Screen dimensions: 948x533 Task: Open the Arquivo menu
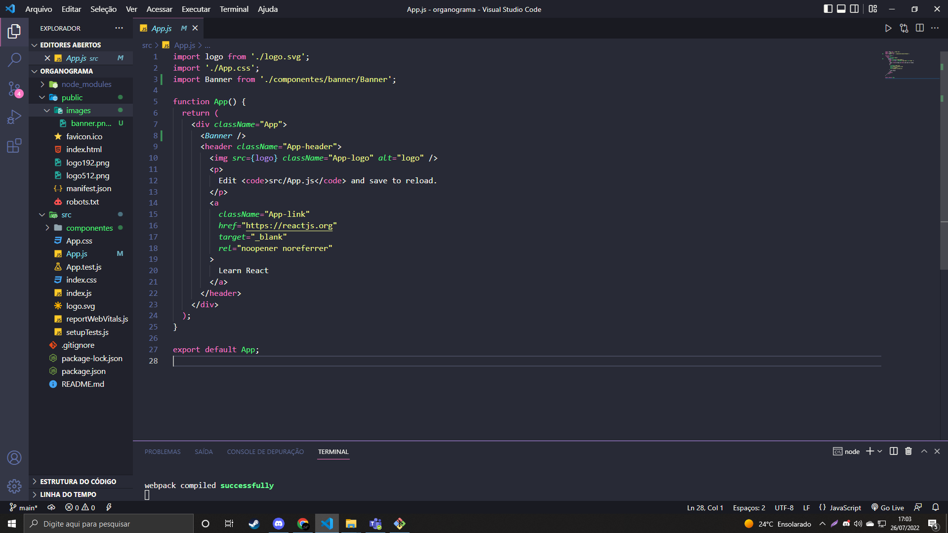pyautogui.click(x=39, y=9)
